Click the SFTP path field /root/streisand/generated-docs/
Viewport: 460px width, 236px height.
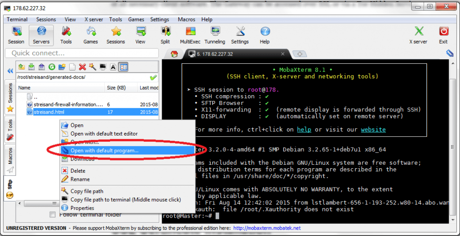point(82,78)
